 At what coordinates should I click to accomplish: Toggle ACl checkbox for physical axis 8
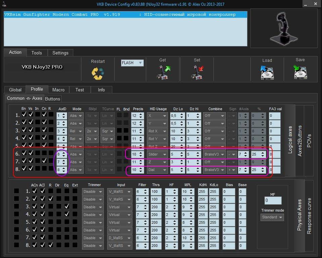42,245
